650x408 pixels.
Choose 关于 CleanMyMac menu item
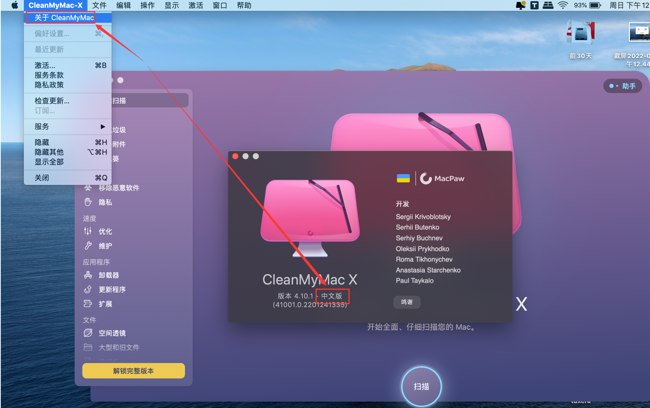pos(64,18)
